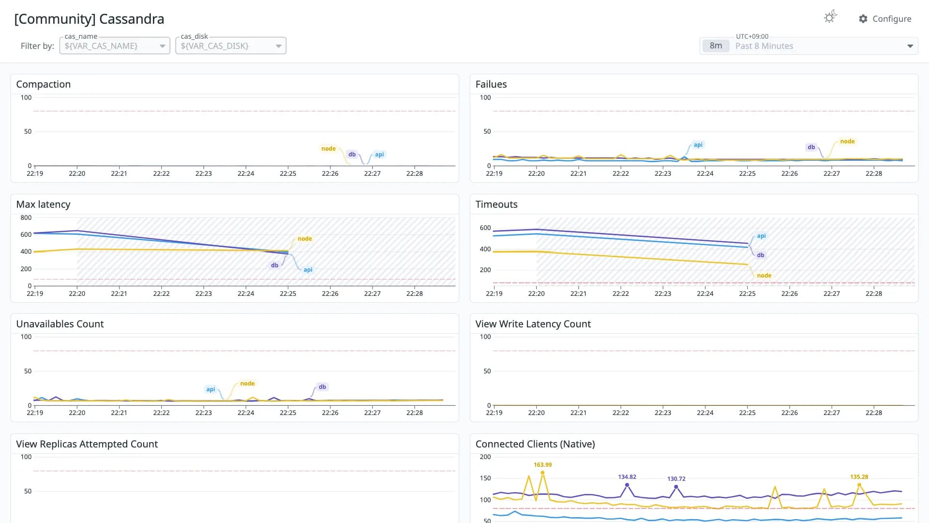This screenshot has height=523, width=929.
Task: Click the api series label in Failues chart
Action: pos(698,145)
